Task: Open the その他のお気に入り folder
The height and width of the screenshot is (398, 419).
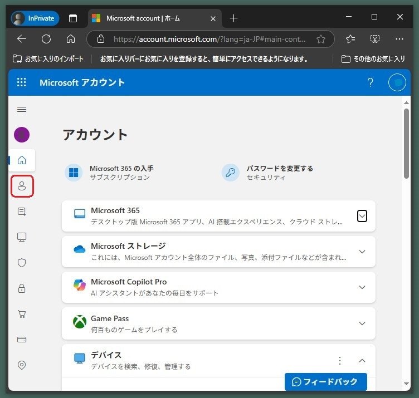Action: tap(373, 58)
